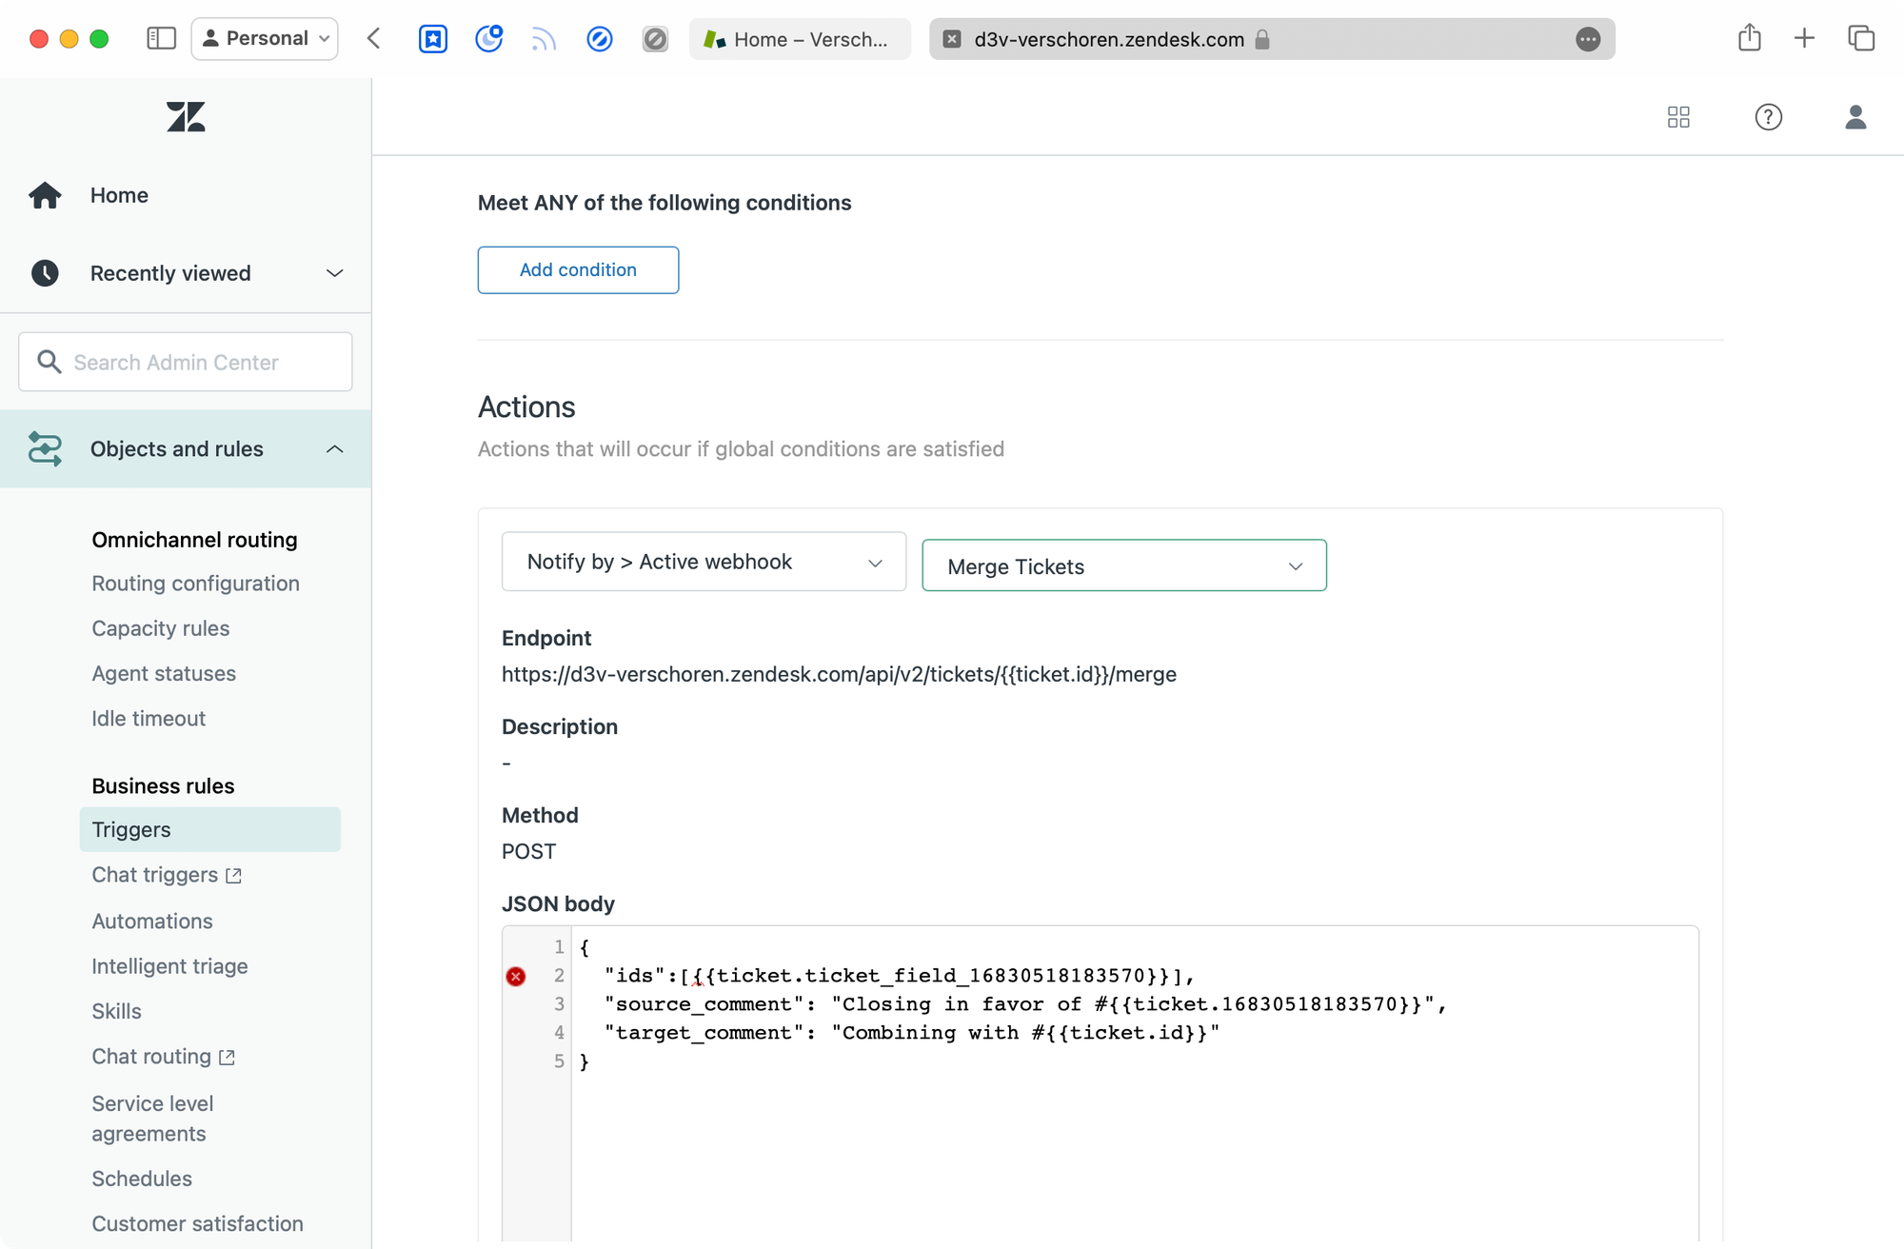
Task: Toggle the Safari sidebar icon
Action: [x=161, y=39]
